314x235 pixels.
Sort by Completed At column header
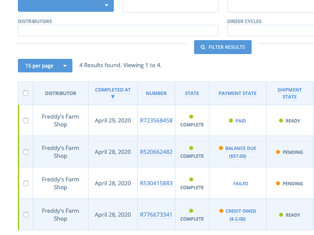(113, 90)
